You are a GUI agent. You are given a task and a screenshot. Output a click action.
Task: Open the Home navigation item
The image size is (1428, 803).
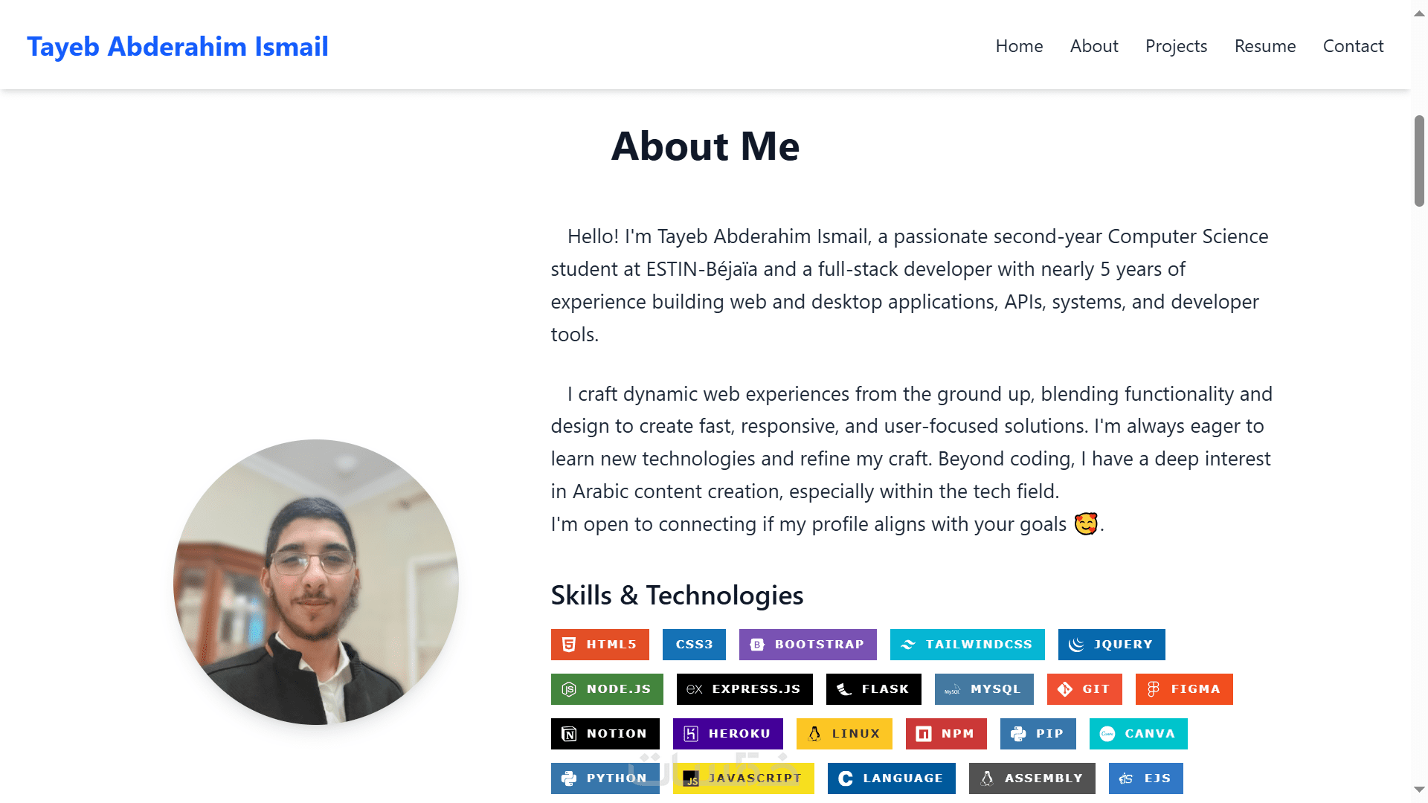(1019, 46)
